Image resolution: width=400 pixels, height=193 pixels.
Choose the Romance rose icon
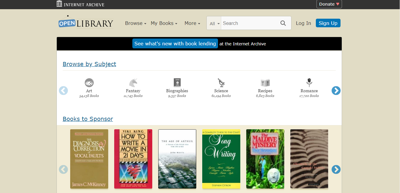(x=309, y=82)
